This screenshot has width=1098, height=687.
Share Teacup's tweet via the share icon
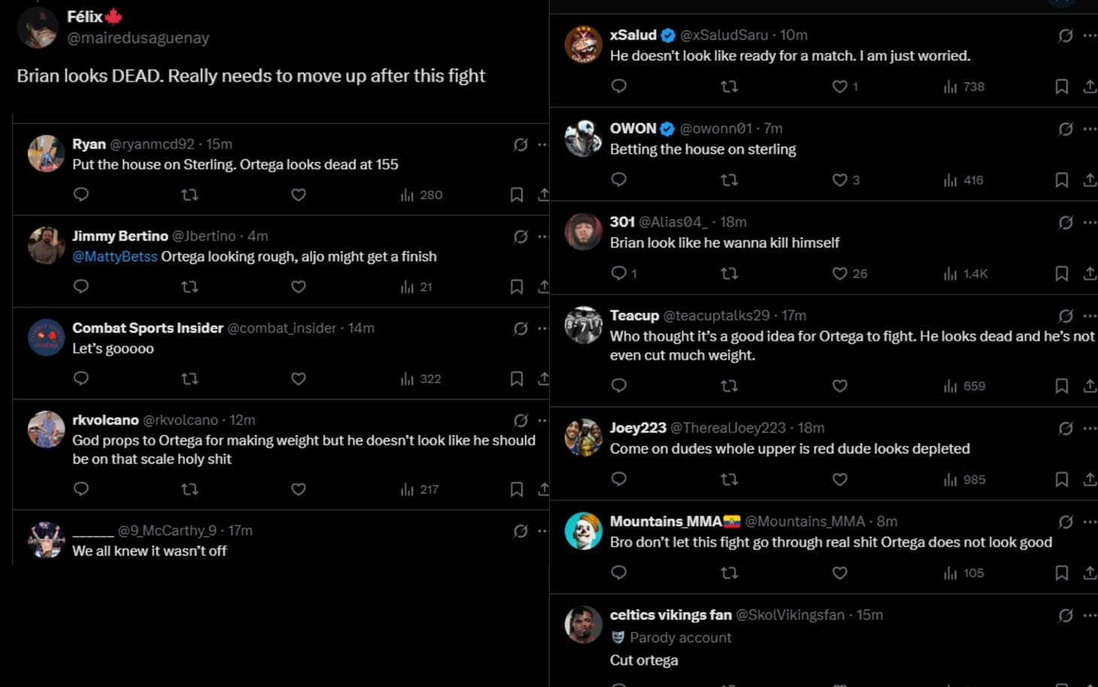1090,386
